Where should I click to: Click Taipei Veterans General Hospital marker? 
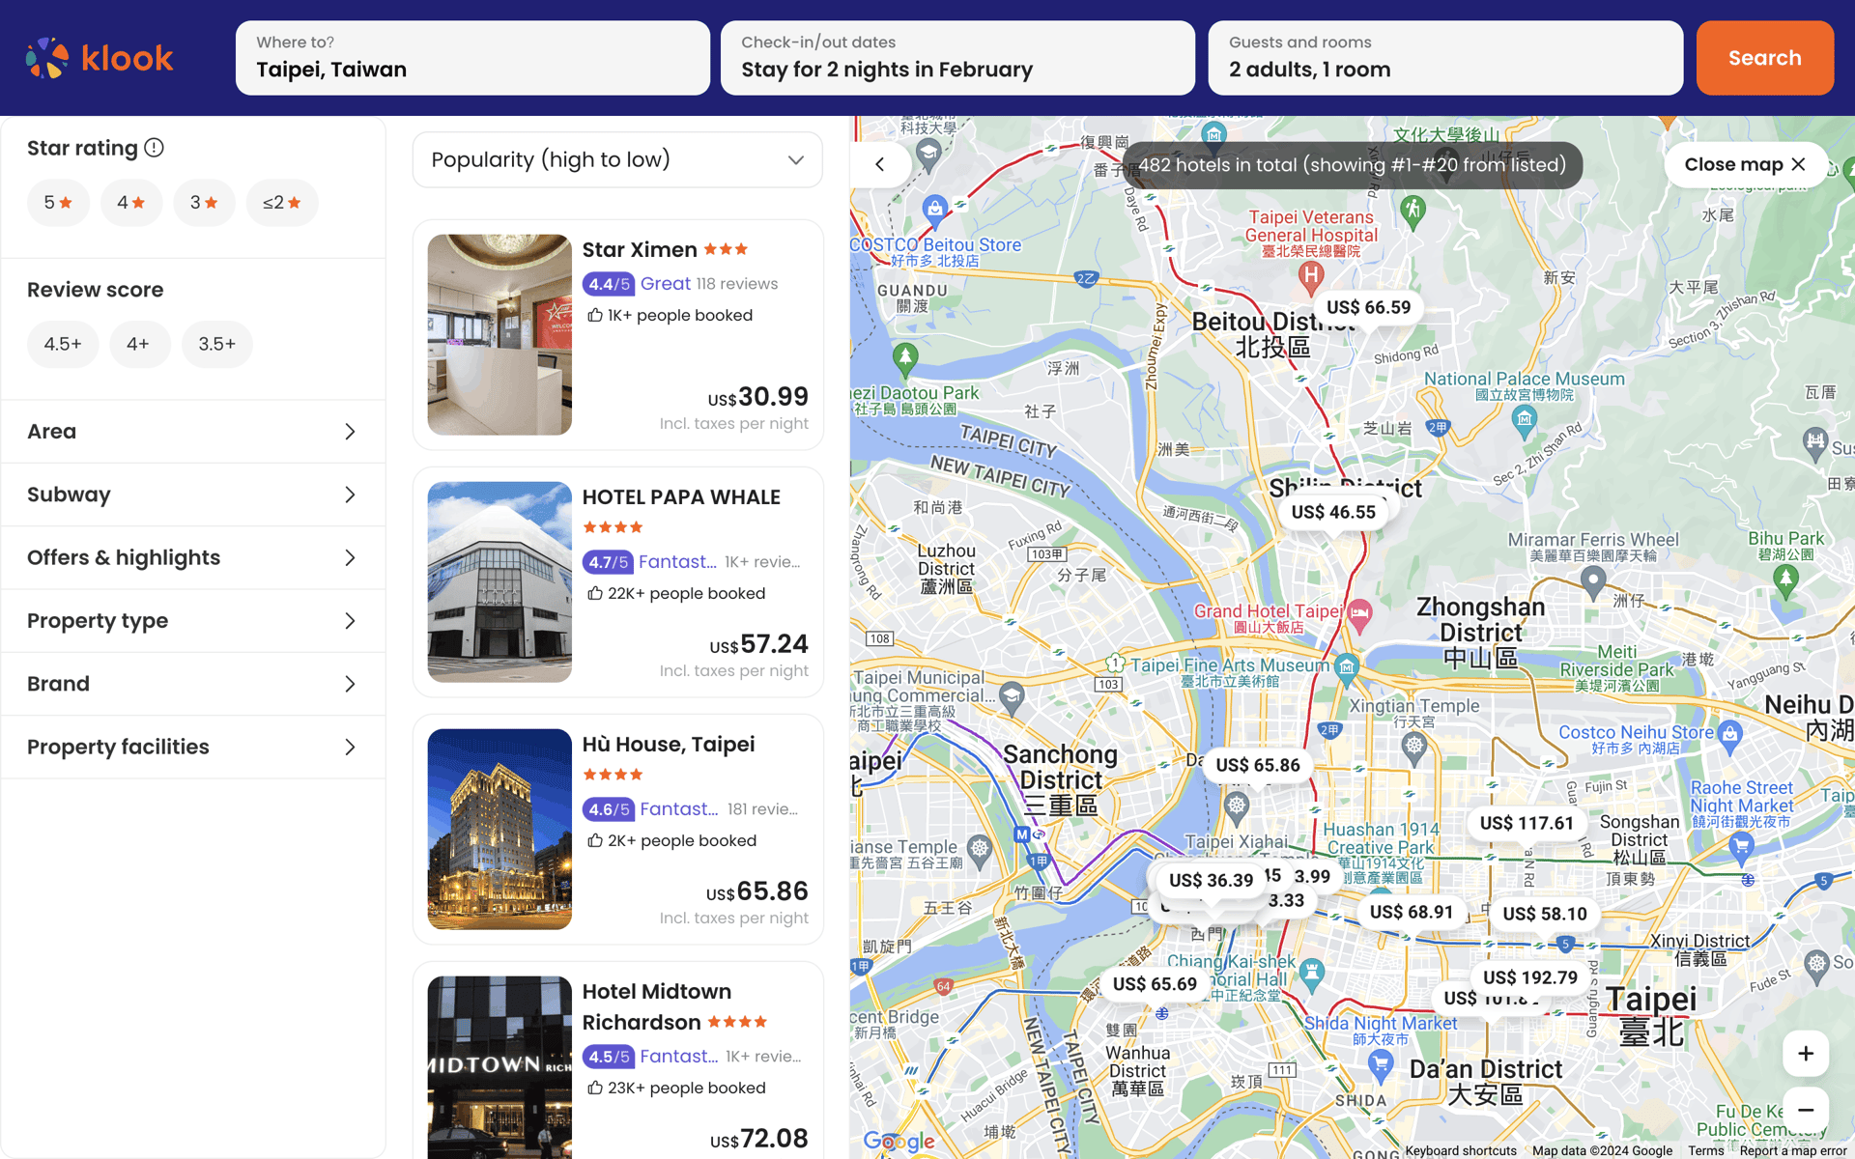tap(1310, 276)
